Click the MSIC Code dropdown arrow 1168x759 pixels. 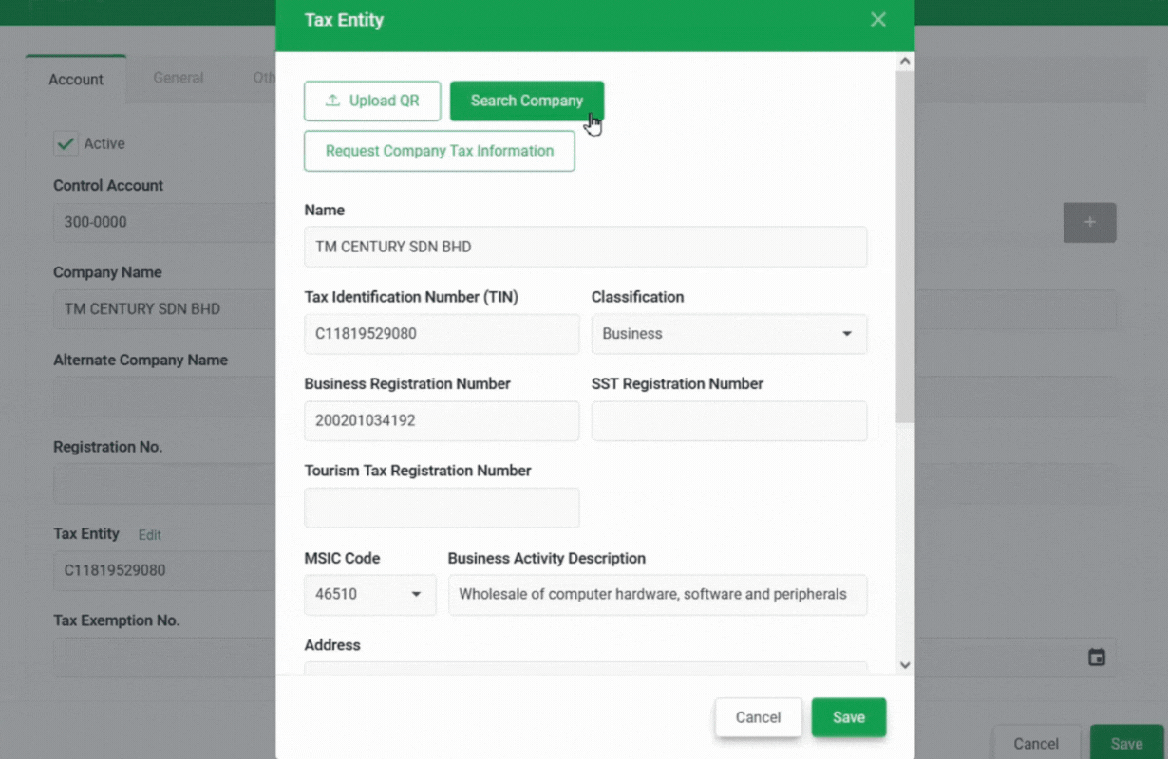pos(416,595)
